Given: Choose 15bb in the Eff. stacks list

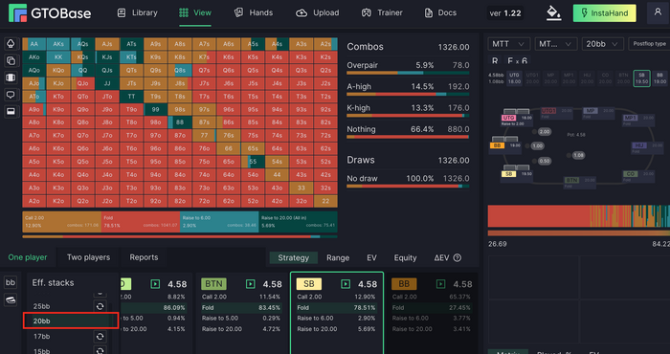Looking at the screenshot, I should [41, 351].
